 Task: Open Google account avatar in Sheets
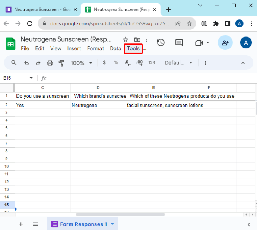246,43
